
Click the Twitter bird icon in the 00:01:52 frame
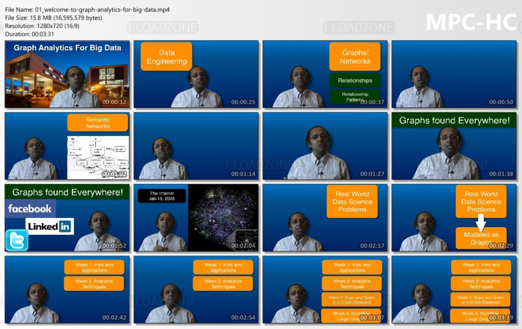pos(16,240)
